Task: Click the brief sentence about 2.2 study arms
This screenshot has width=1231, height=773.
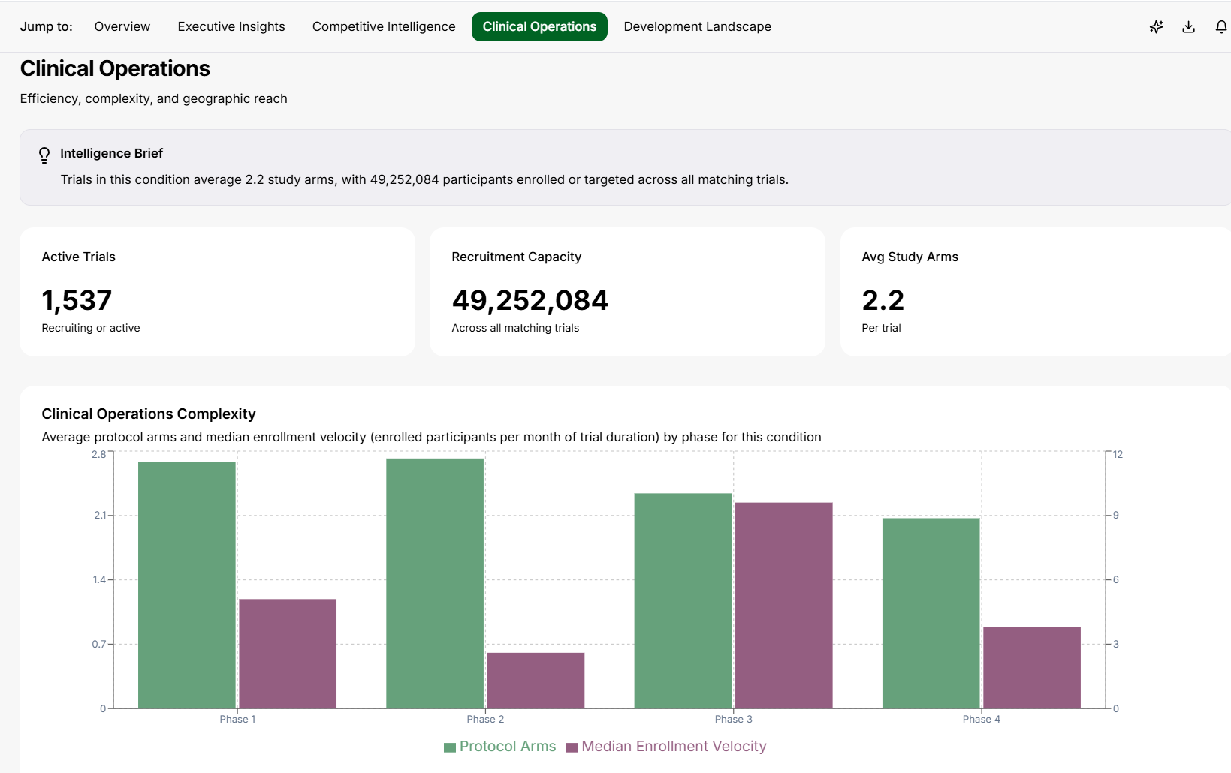Action: [x=424, y=179]
